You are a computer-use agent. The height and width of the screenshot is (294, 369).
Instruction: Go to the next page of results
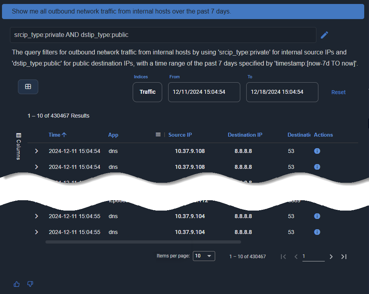point(331,257)
